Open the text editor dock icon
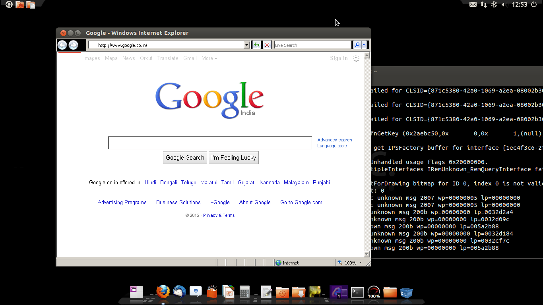The width and height of the screenshot is (543, 305). (x=266, y=292)
